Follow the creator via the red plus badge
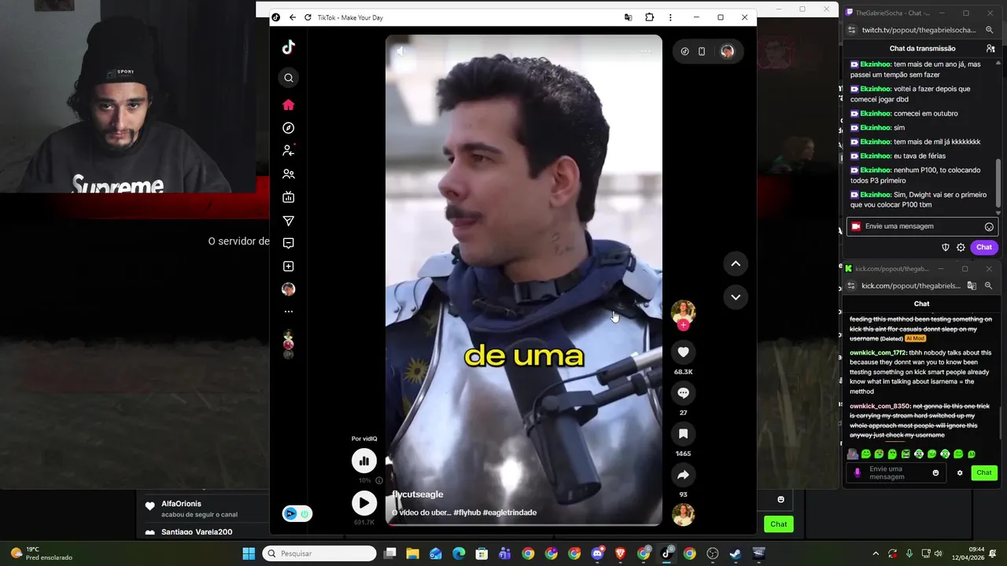This screenshot has width=1007, height=566. coord(683,325)
